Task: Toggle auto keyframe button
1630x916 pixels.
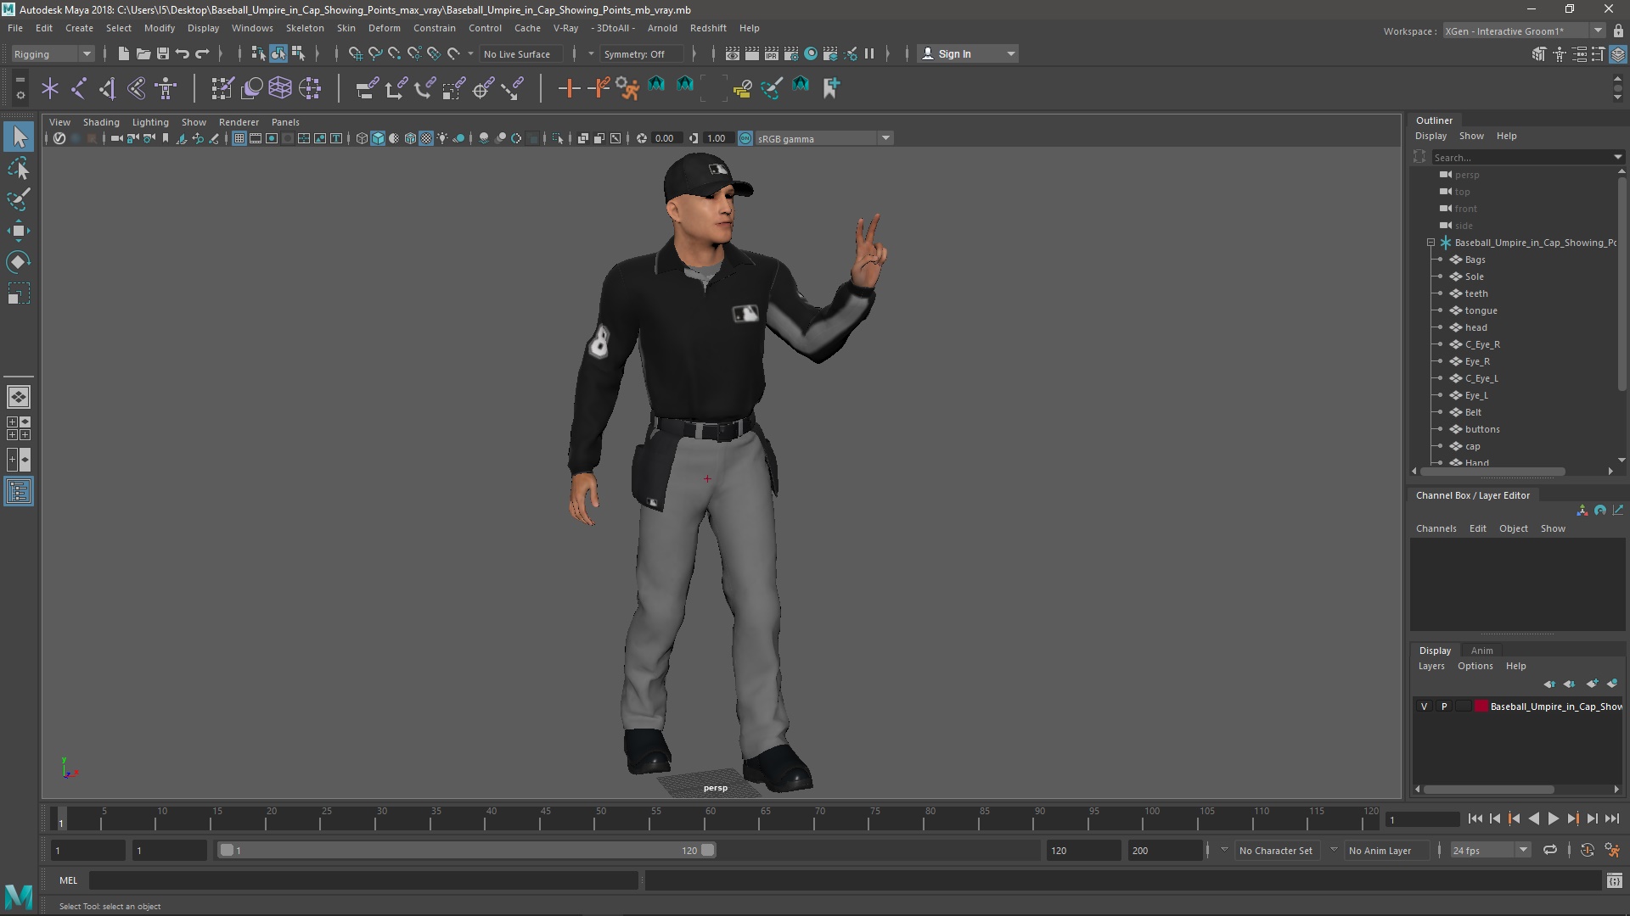Action: (x=1587, y=850)
